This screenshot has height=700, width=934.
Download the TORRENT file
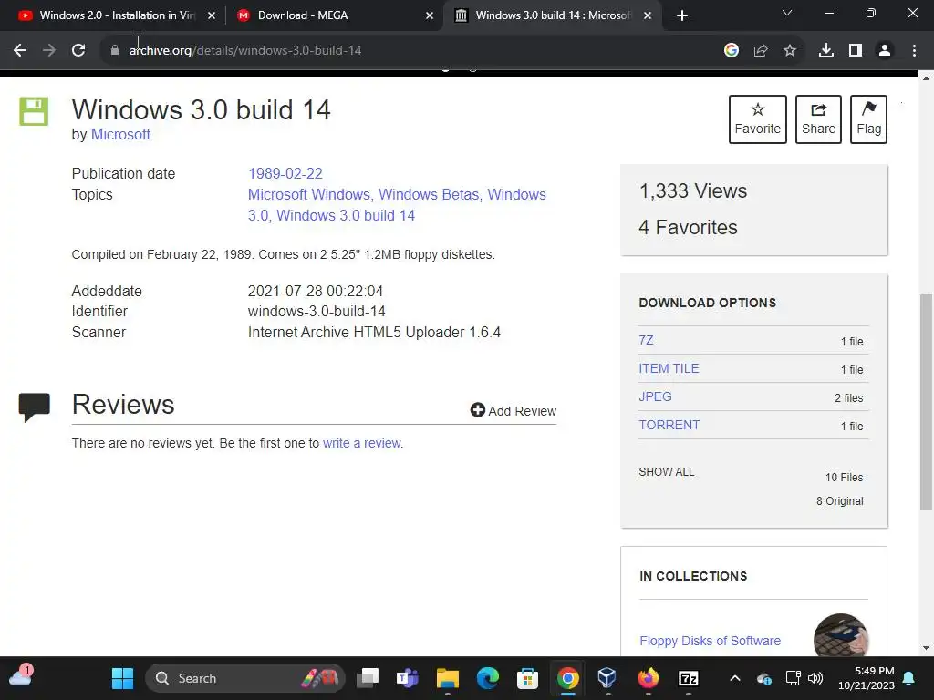[669, 425]
